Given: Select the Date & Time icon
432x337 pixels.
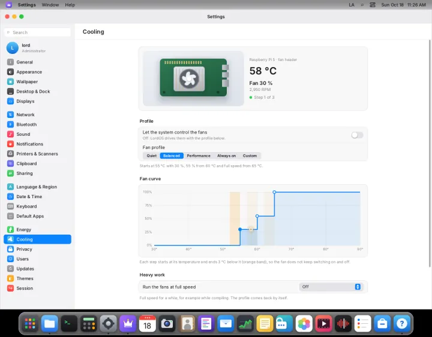Looking at the screenshot, I should click(10, 196).
